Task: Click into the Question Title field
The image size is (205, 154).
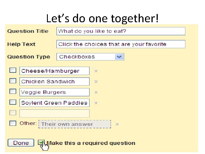Action: (x=121, y=31)
